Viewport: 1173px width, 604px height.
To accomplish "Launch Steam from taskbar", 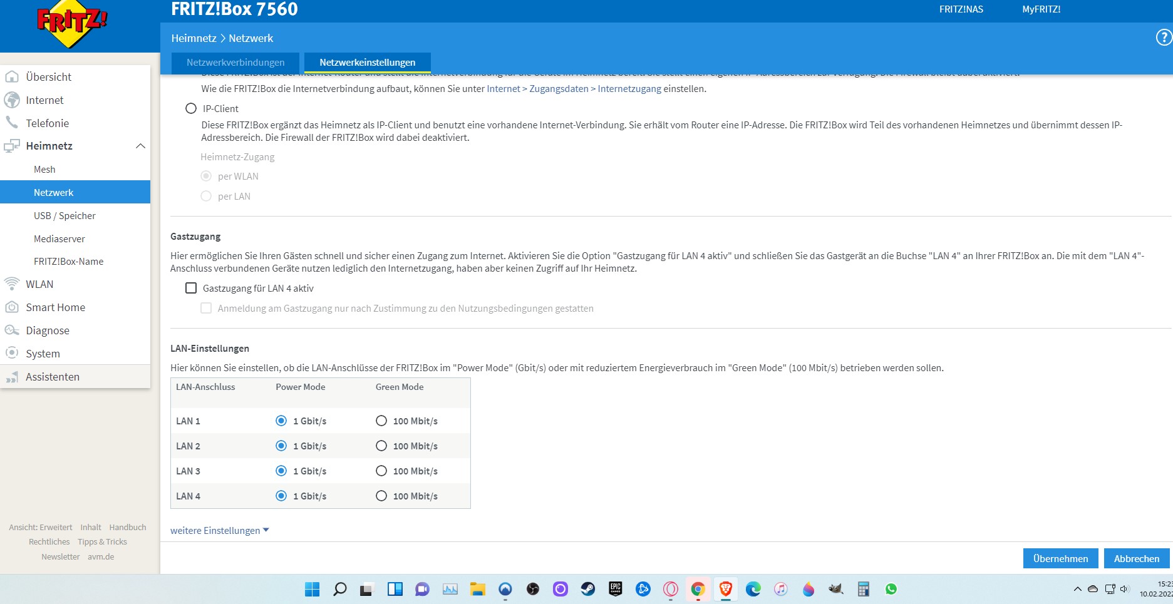I will pos(587,589).
